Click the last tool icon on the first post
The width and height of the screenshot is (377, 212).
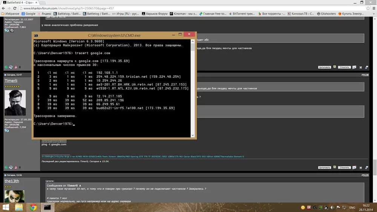(x=367, y=67)
